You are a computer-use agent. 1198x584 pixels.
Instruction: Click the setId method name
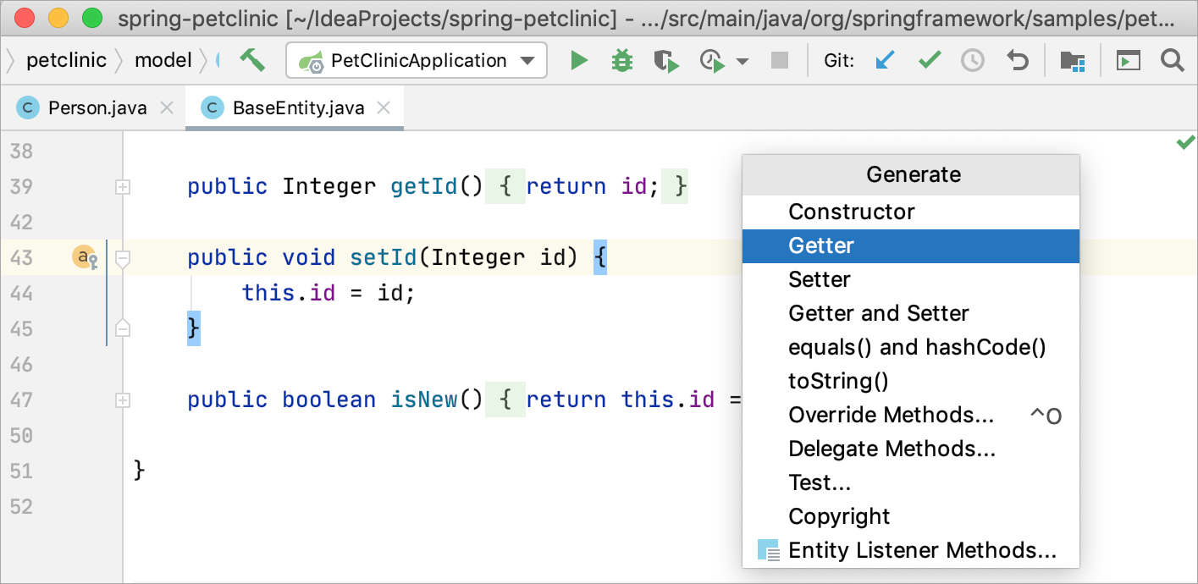coord(384,257)
